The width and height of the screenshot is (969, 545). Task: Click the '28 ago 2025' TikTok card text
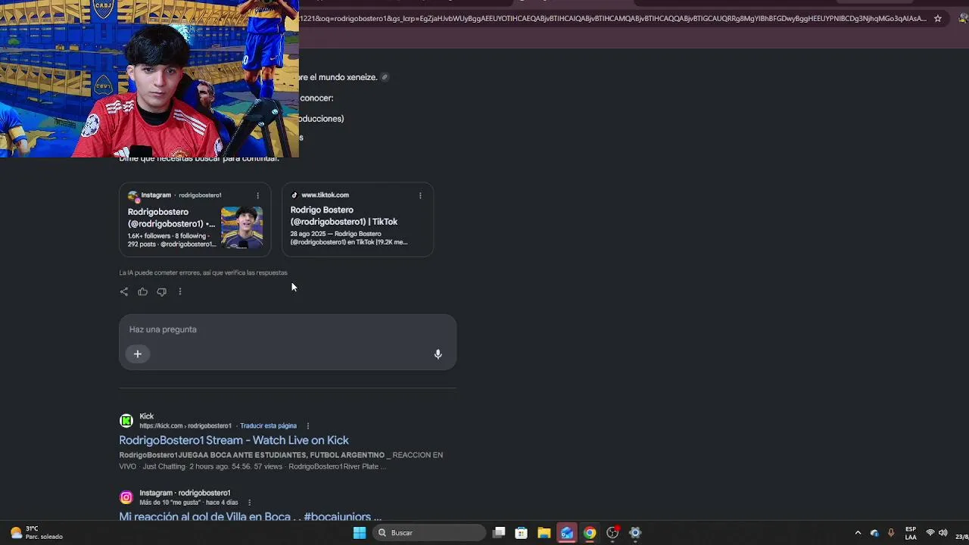[x=308, y=234]
